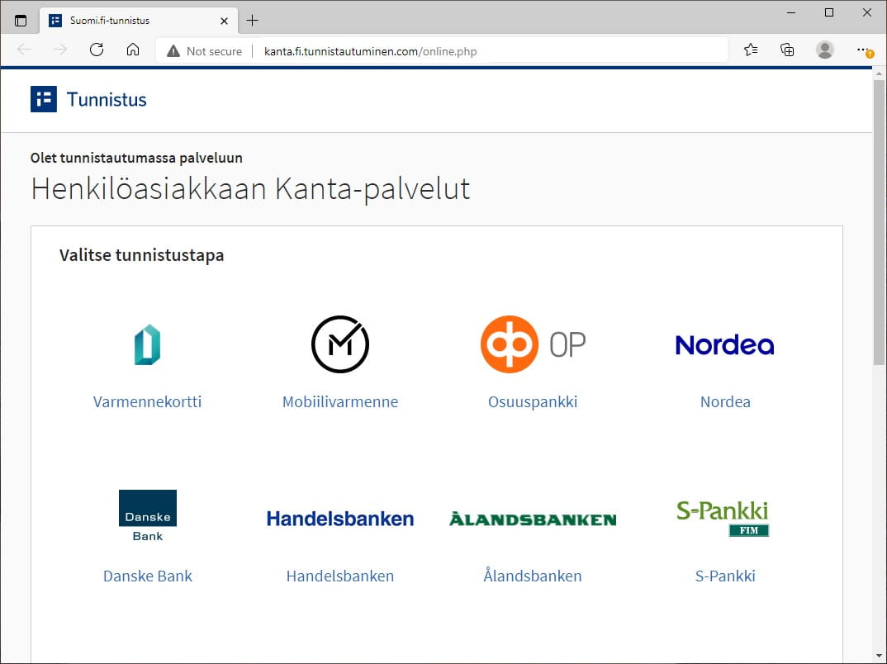Viewport: 887px width, 664px height.
Task: Select the Osuuspankki text link
Action: pos(533,401)
